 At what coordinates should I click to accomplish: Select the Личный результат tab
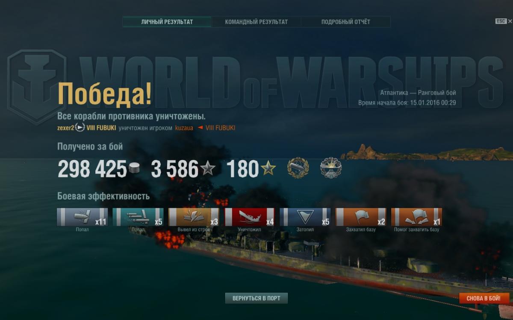[x=167, y=22]
